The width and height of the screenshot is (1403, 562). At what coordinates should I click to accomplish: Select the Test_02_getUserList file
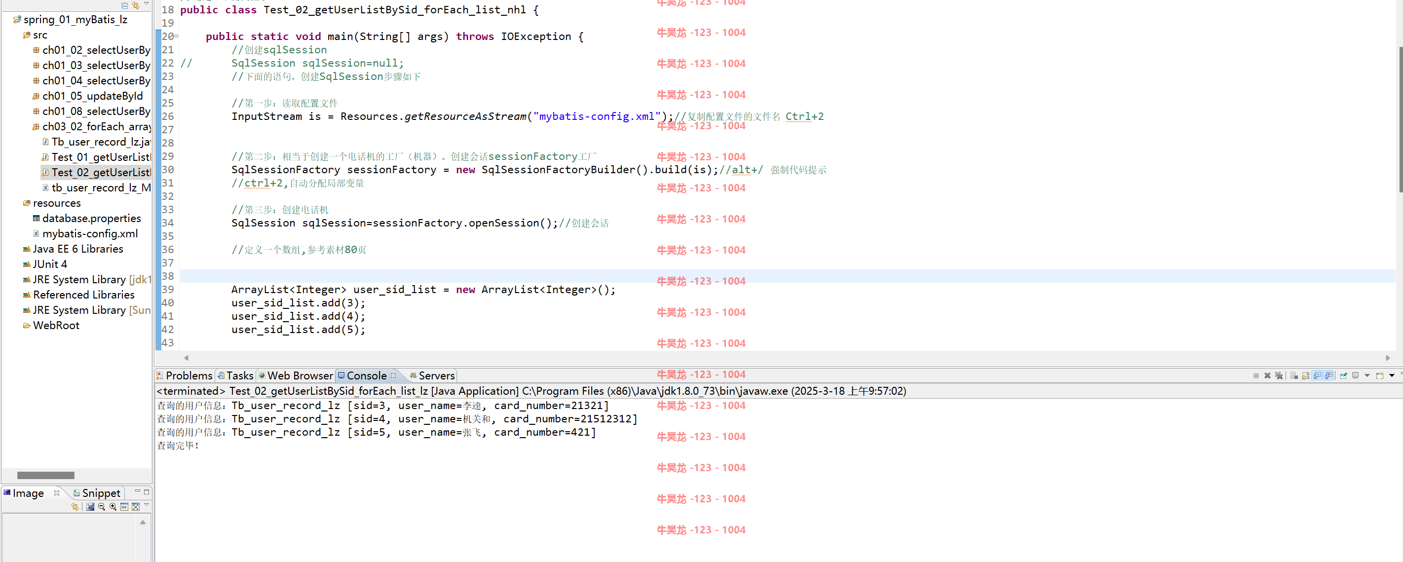click(x=96, y=172)
